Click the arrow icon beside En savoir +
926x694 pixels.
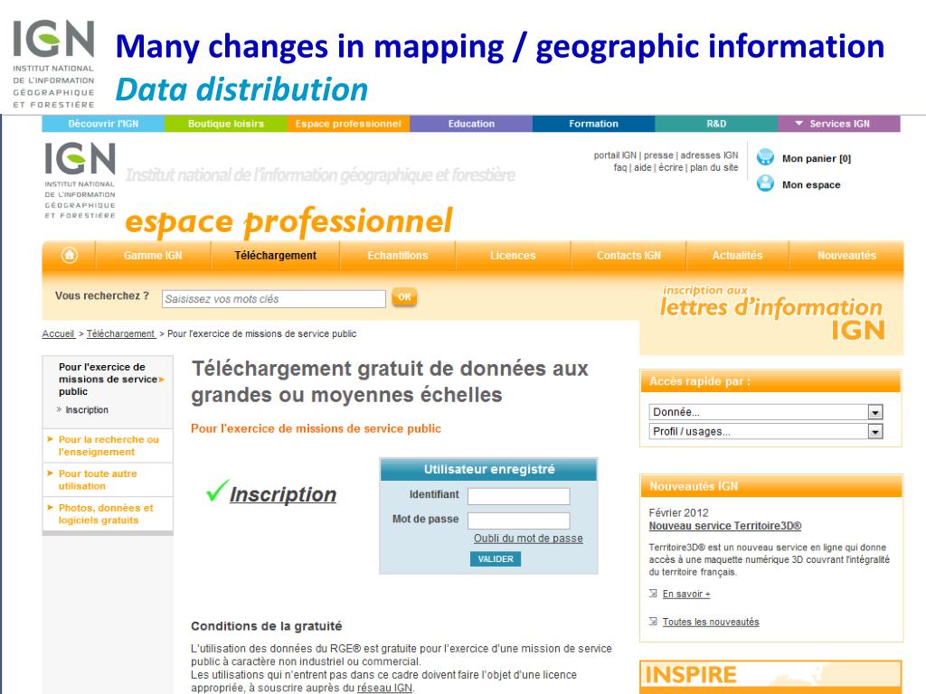coord(653,594)
